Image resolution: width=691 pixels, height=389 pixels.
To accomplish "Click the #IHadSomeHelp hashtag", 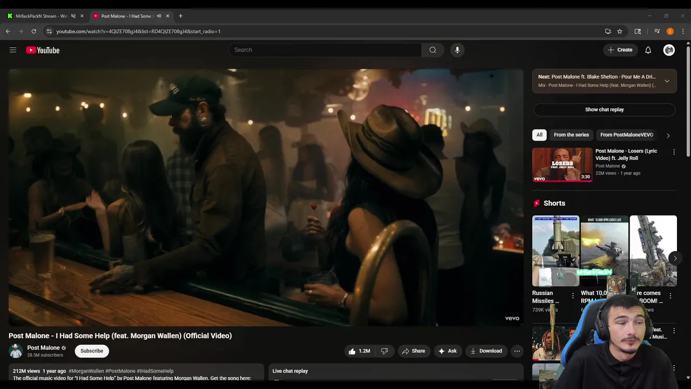I will pos(155,371).
